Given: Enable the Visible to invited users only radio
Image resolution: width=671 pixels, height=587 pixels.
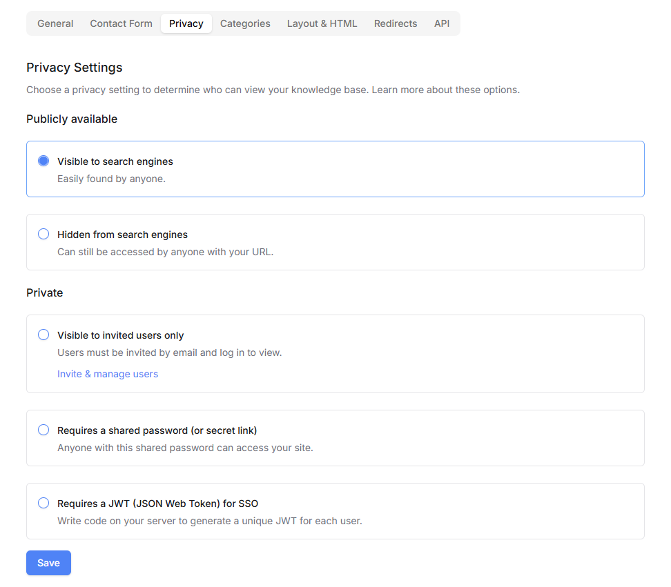Looking at the screenshot, I should (x=43, y=335).
